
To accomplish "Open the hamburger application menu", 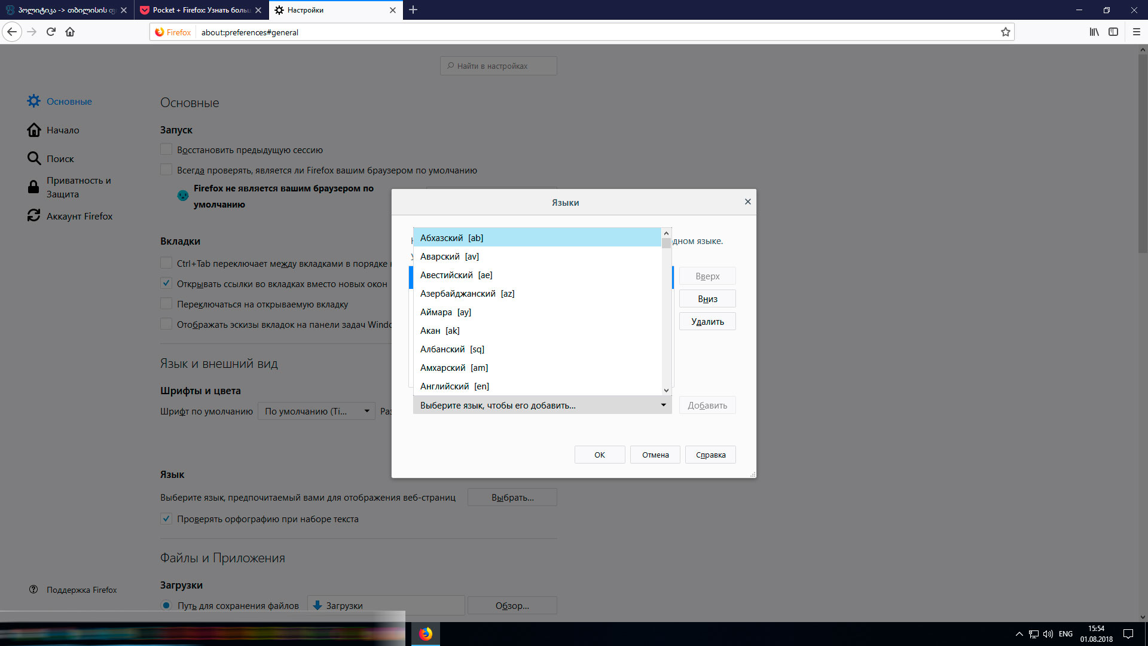I will coord(1136,32).
